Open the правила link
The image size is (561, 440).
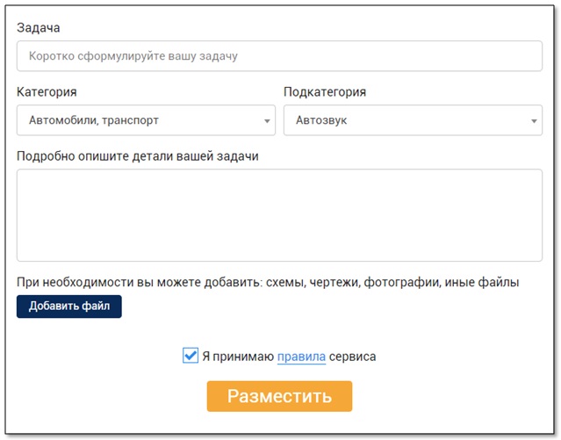(301, 357)
